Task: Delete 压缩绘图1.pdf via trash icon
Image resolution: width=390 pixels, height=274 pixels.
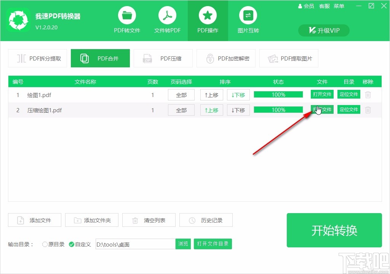Action: pyautogui.click(x=368, y=110)
